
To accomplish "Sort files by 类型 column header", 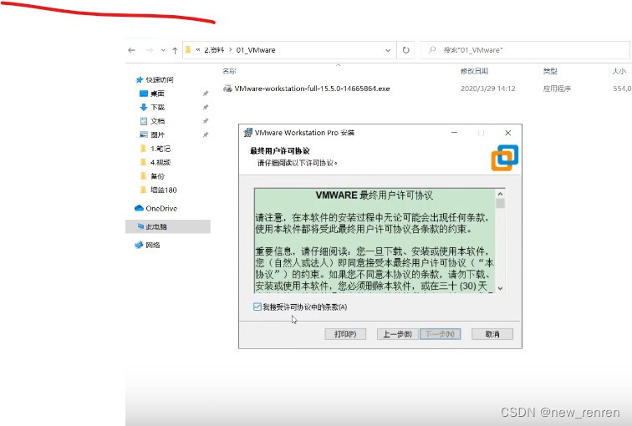I will [x=550, y=71].
